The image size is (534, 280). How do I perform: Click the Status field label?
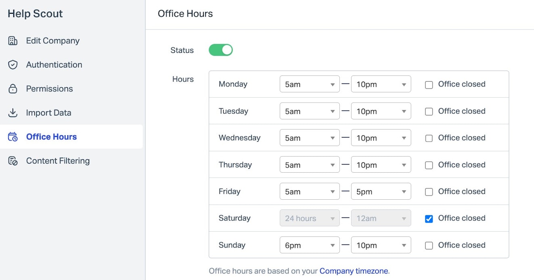point(182,50)
